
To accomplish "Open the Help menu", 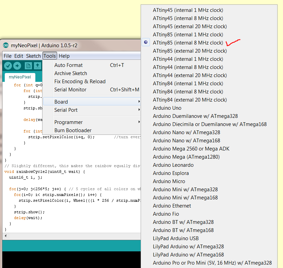I will [64, 56].
